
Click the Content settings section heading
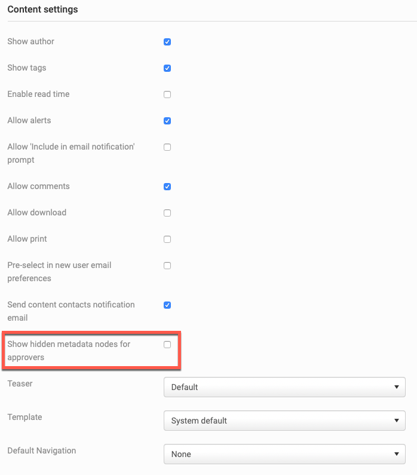tap(42, 10)
